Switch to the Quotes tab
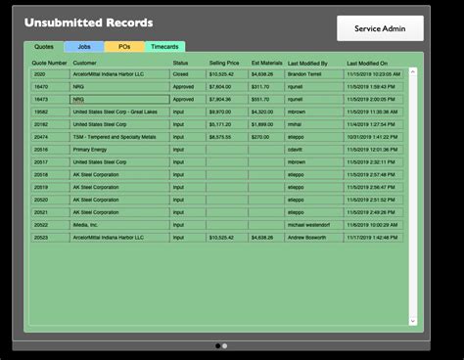464x360 pixels. point(44,47)
